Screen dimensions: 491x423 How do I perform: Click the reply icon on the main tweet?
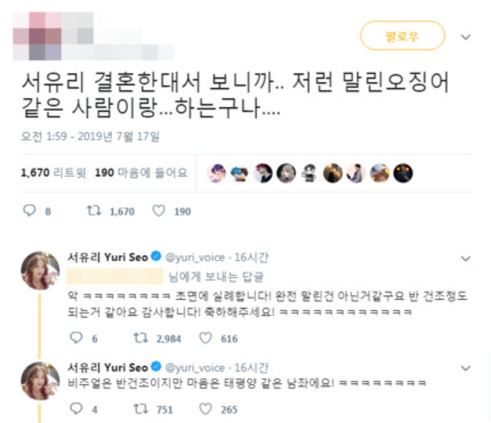30,210
